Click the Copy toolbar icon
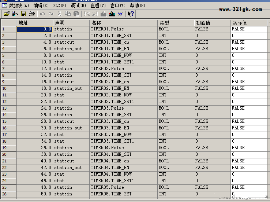 (x=68, y=14)
